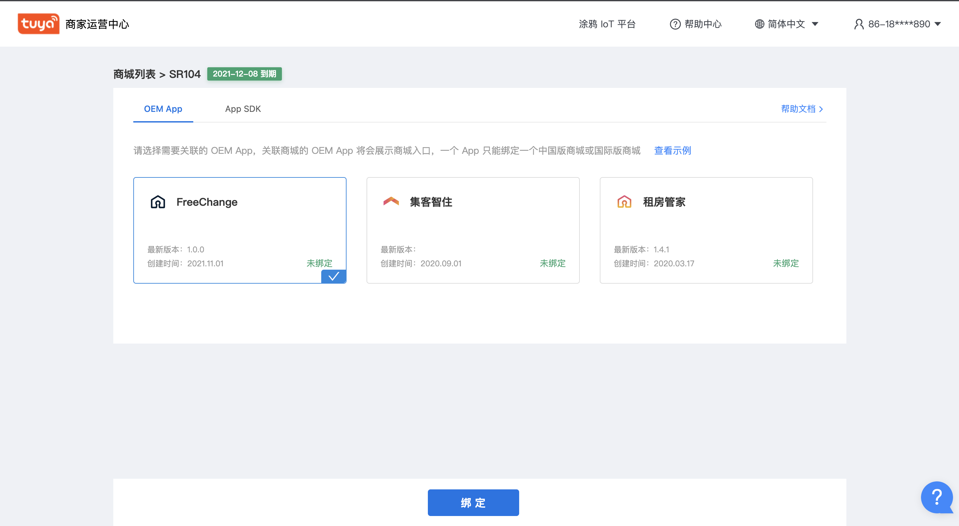Click the help center question mark icon

[x=675, y=24]
